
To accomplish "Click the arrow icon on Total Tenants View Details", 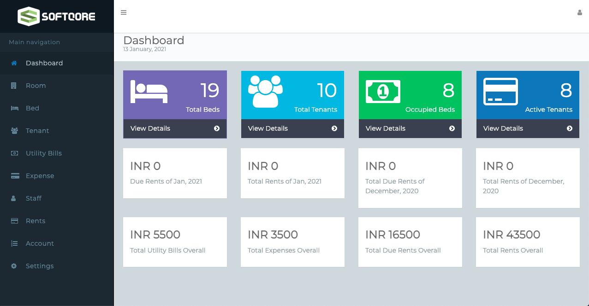I will 334,128.
